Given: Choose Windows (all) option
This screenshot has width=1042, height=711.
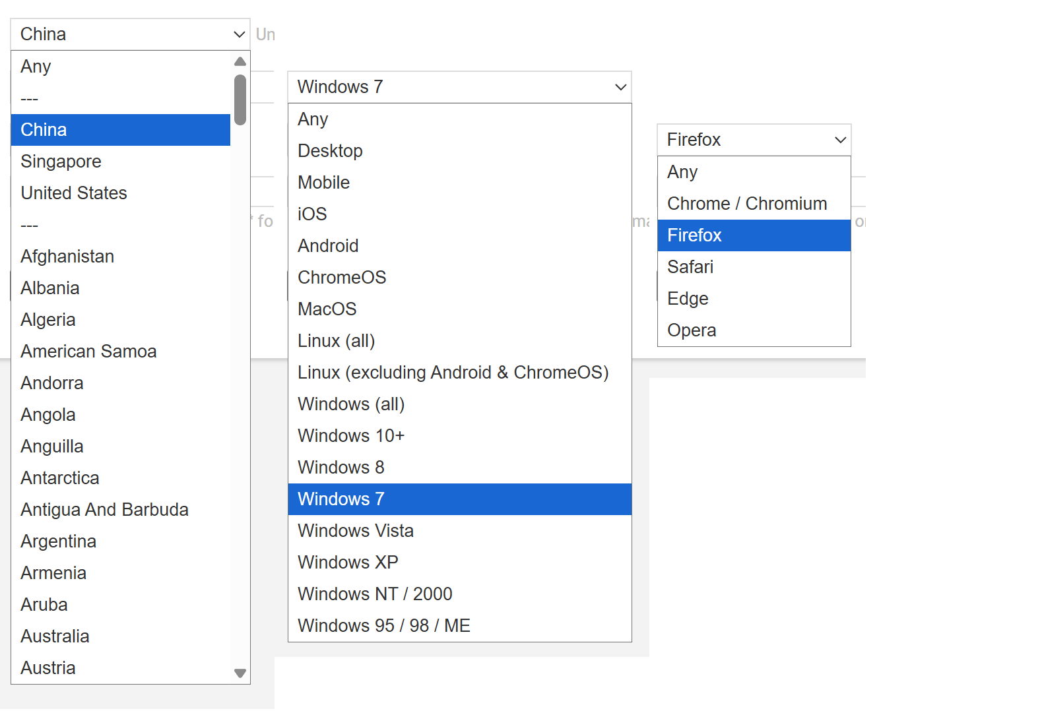Looking at the screenshot, I should (460, 404).
